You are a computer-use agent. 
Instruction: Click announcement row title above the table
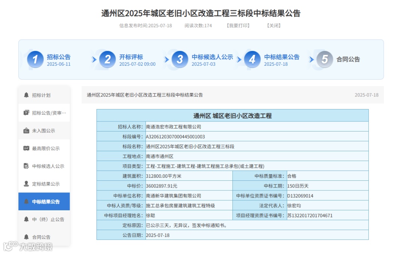(x=144, y=95)
